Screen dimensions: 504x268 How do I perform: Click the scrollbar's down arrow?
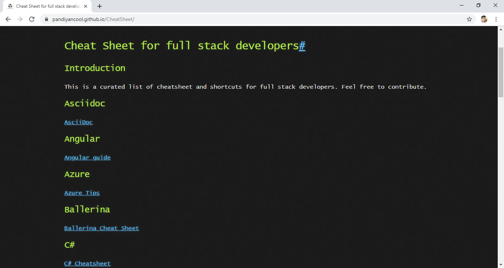tap(501, 264)
